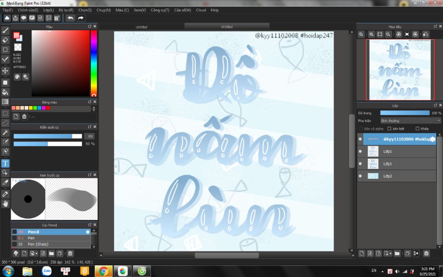The image size is (443, 277).
Task: Open the Pha trộn blend mode dropdown
Action: [410, 121]
